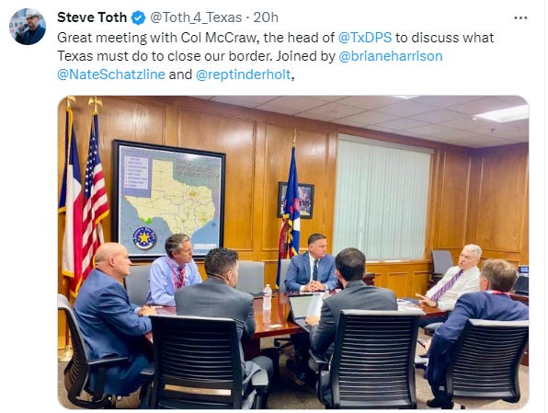The width and height of the screenshot is (548, 413).
Task: Open the Steve Toth display name link
Action: (x=92, y=17)
